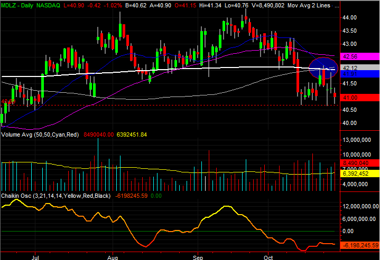
Task: Click the Sep marker on time axis
Action: (x=198, y=256)
